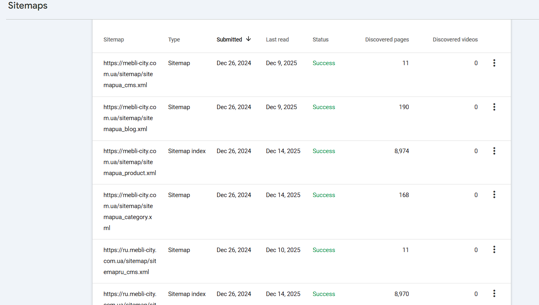Click the Last read column header

pyautogui.click(x=277, y=39)
